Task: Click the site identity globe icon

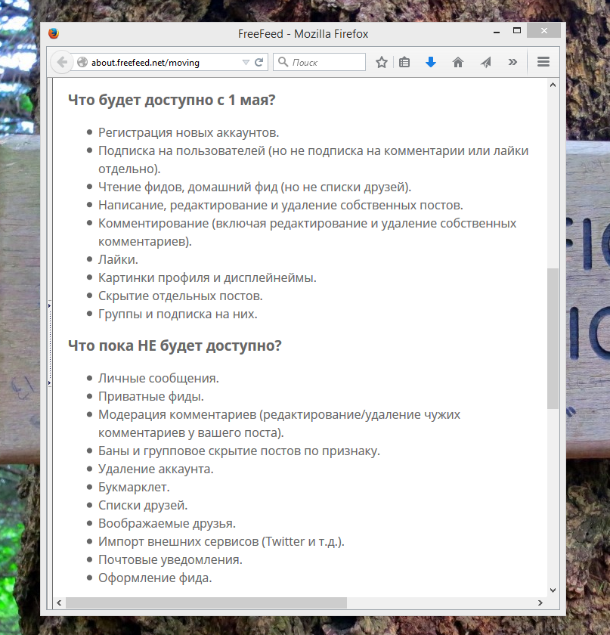Action: (x=82, y=62)
